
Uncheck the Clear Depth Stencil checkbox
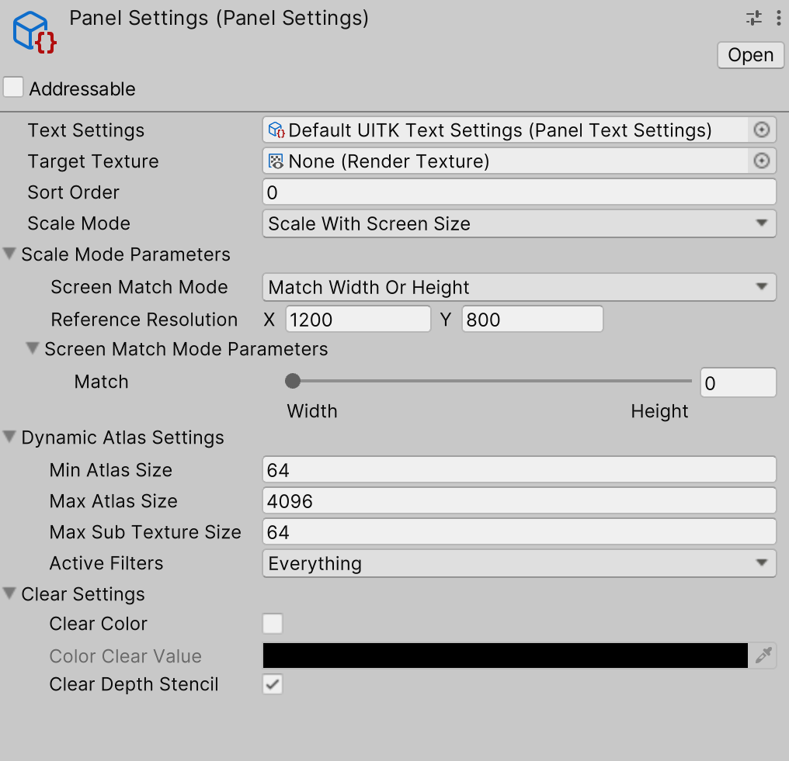pyautogui.click(x=273, y=684)
